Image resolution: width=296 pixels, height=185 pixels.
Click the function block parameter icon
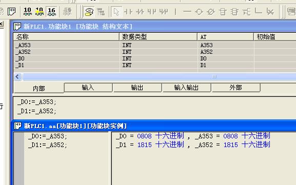point(246,12)
